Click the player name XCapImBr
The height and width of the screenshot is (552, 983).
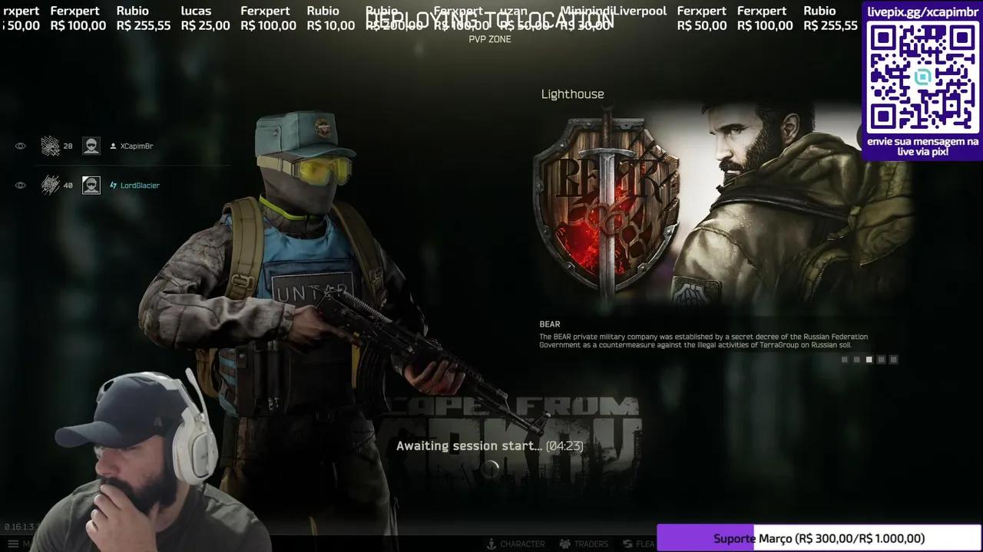(136, 146)
